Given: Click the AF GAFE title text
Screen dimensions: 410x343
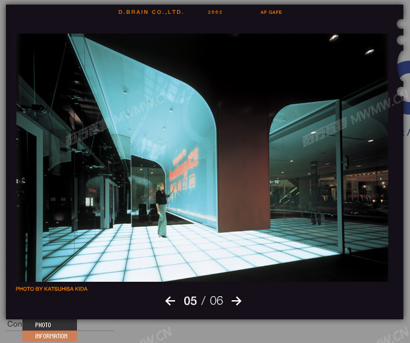Looking at the screenshot, I should pyautogui.click(x=271, y=13).
